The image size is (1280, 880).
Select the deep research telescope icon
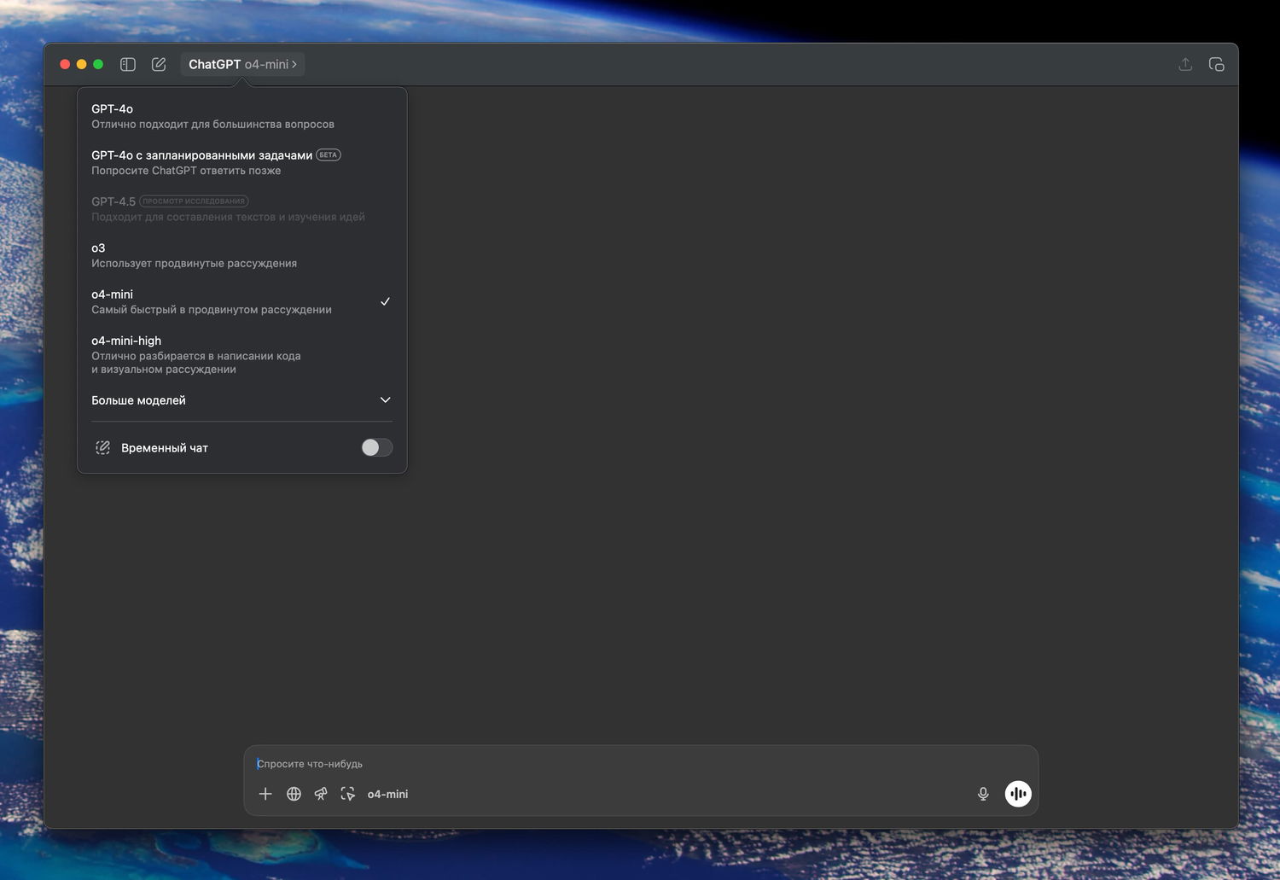(321, 794)
